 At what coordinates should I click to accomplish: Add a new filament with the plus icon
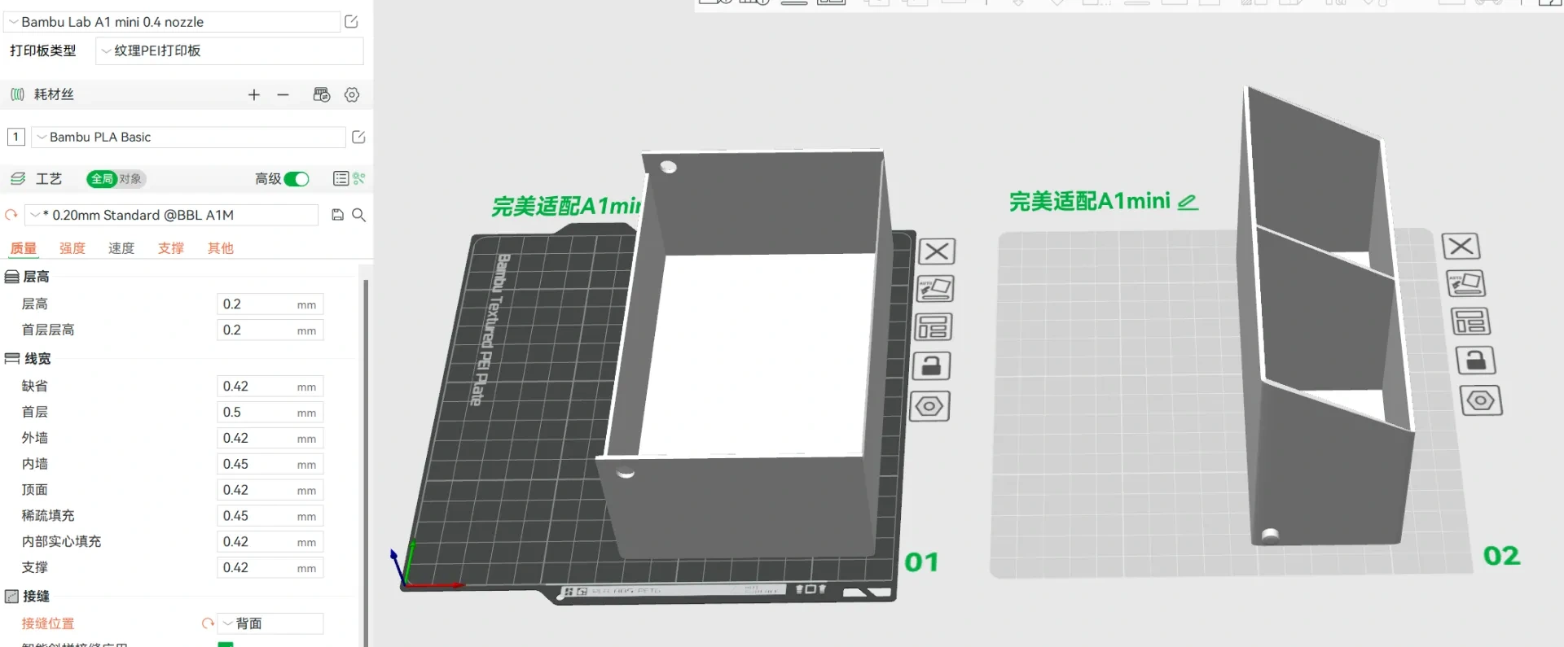pos(254,95)
